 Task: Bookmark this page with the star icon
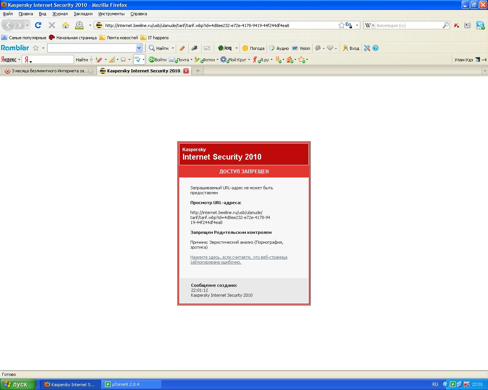[x=341, y=26]
